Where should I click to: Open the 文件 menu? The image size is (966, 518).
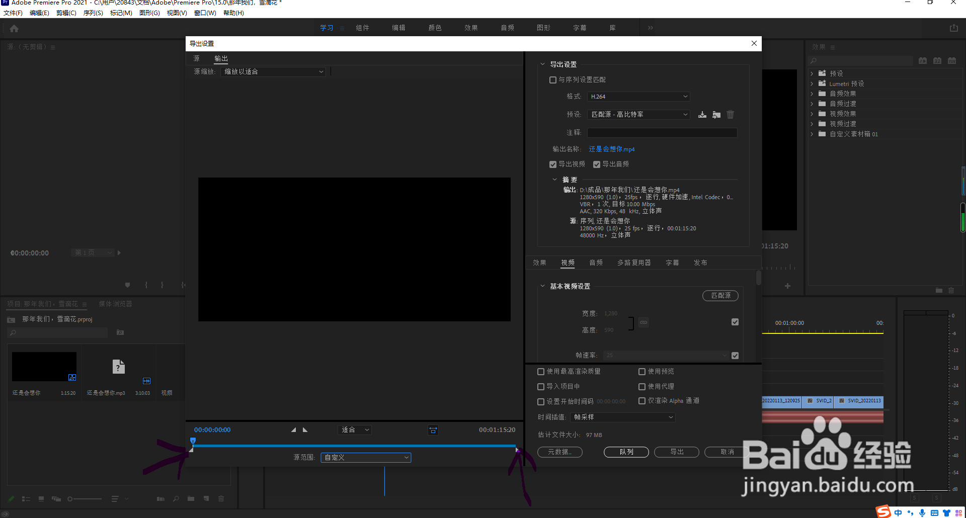[13, 13]
